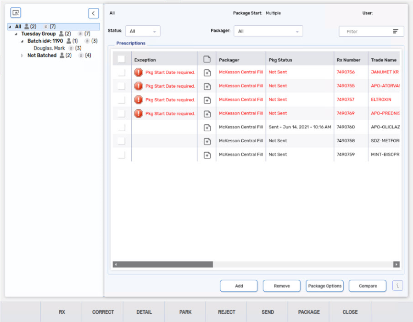Expand the Not Batched tree node
This screenshot has height=322, width=413.
[22, 56]
